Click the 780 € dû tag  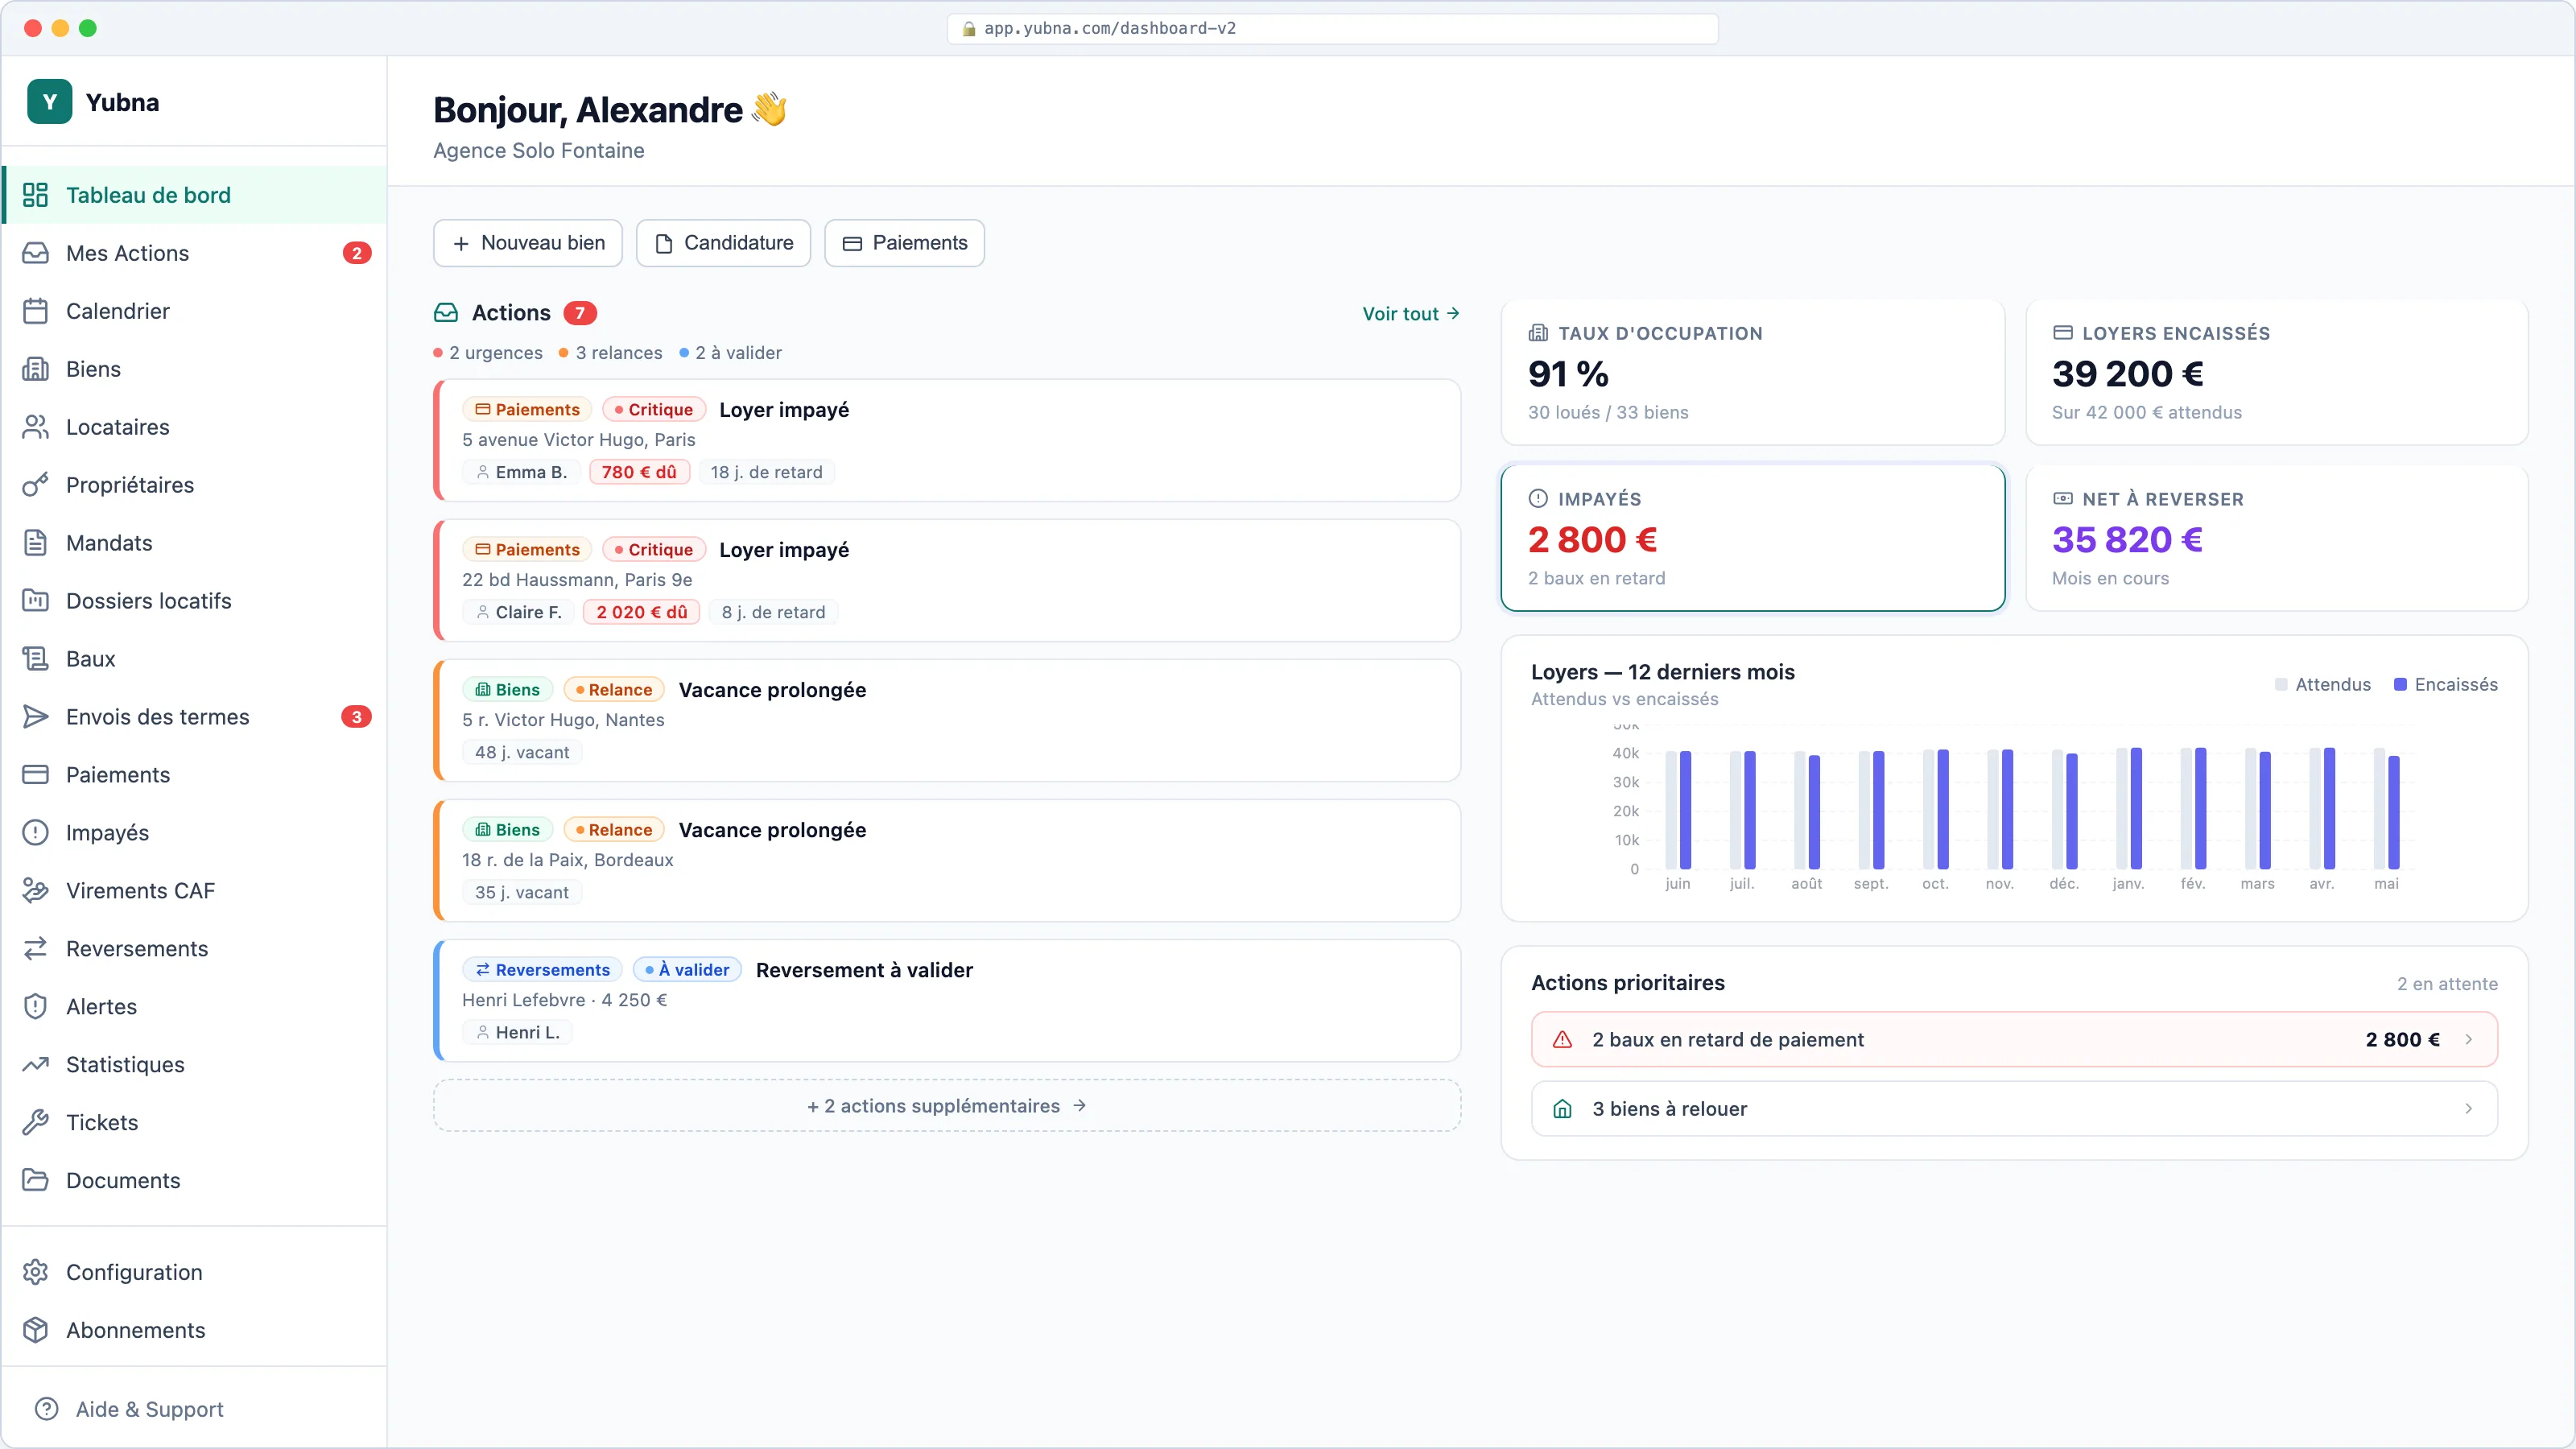(639, 472)
